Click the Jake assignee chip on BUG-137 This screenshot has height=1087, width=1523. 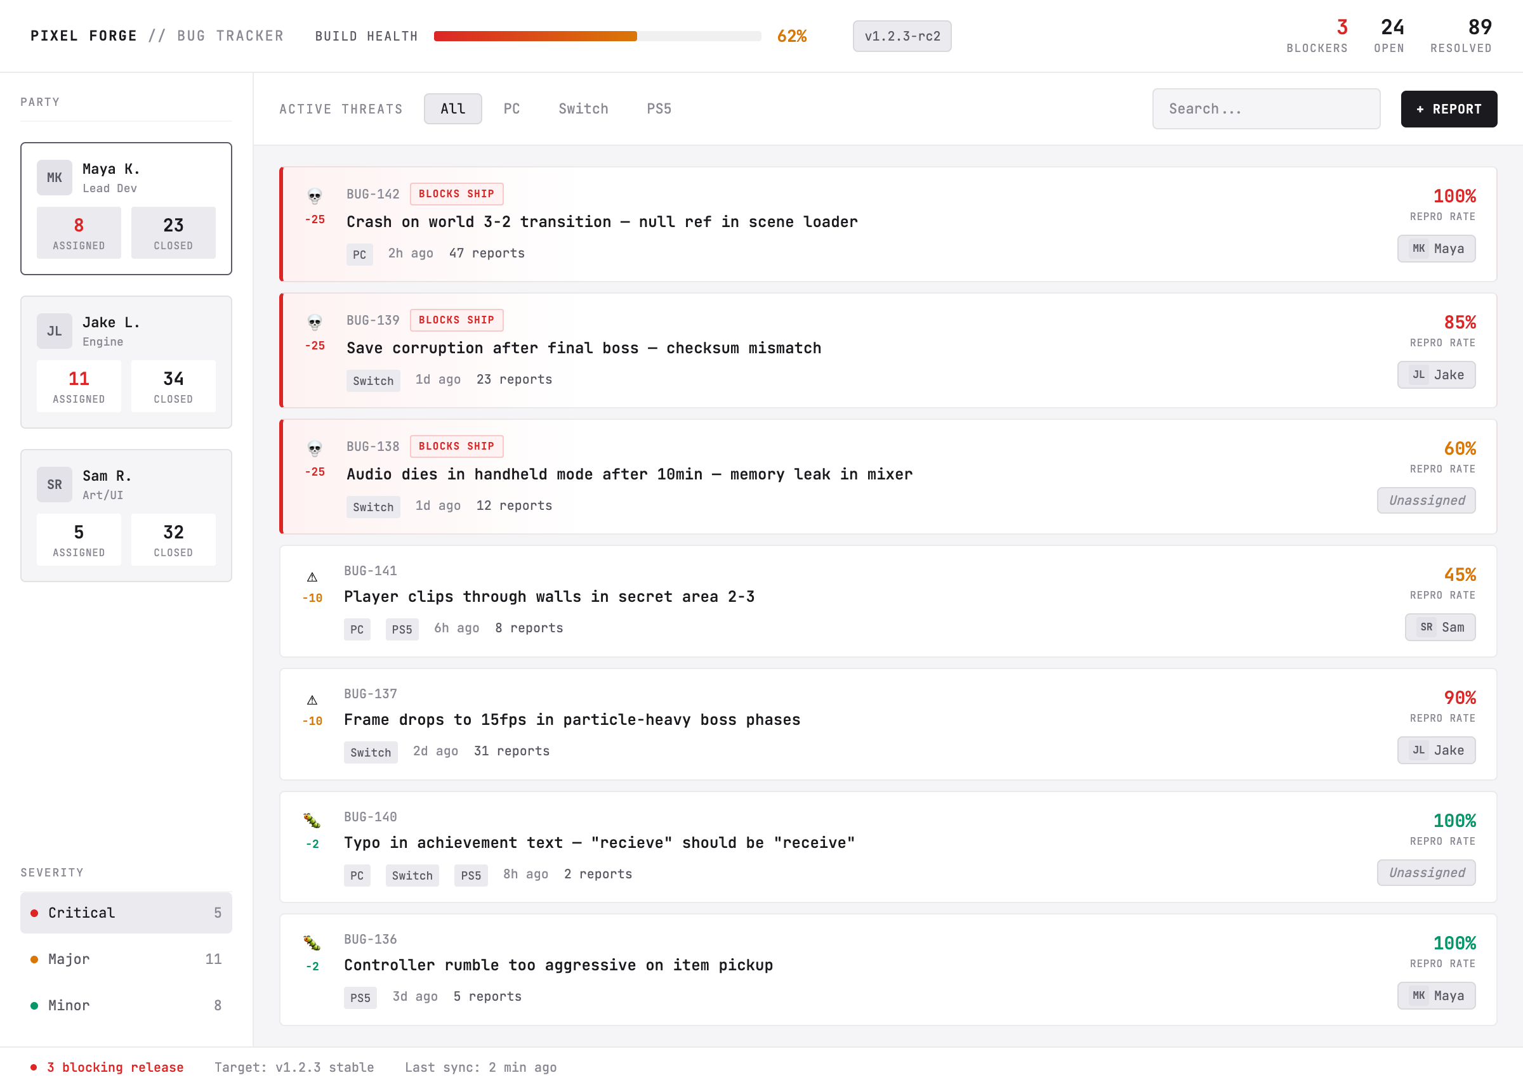click(x=1436, y=750)
